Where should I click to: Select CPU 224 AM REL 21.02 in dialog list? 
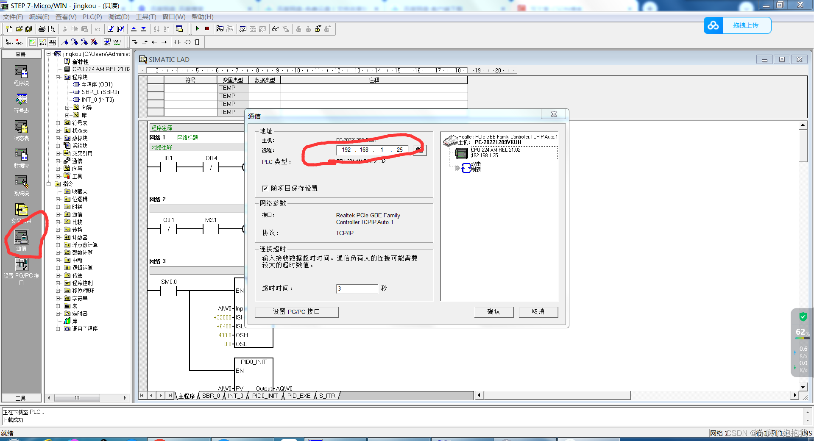[x=514, y=153]
